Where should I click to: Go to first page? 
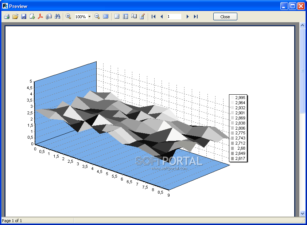click(x=153, y=17)
